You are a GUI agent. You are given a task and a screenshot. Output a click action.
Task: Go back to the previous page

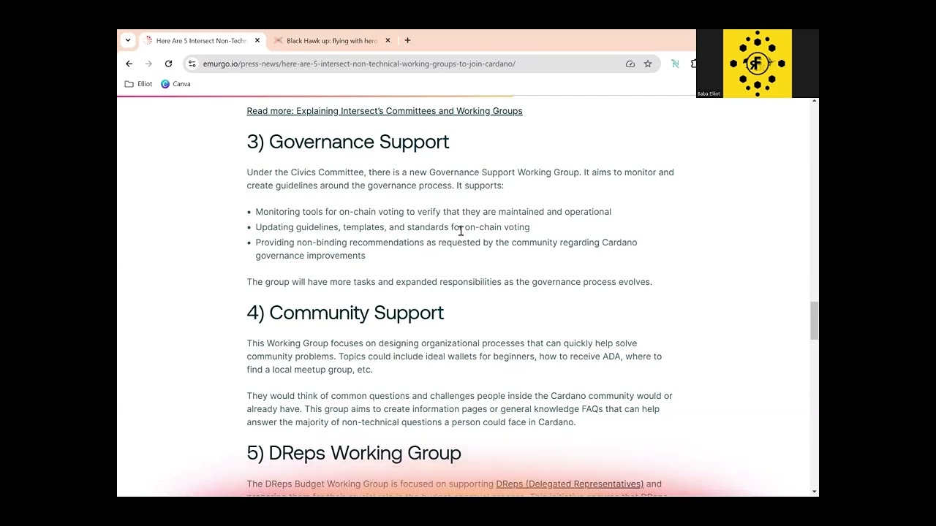click(129, 64)
